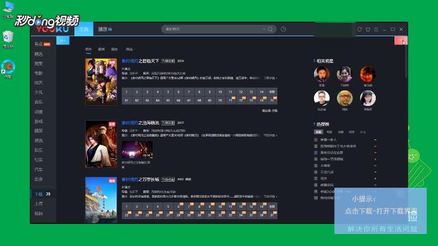Open the 上传 section in the sidebar
Image resolution: width=438 pixels, height=246 pixels.
[39, 204]
